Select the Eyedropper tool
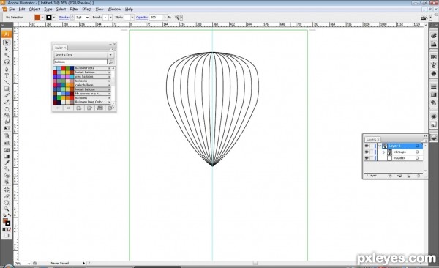This screenshot has height=268, width=439. pos(7,163)
